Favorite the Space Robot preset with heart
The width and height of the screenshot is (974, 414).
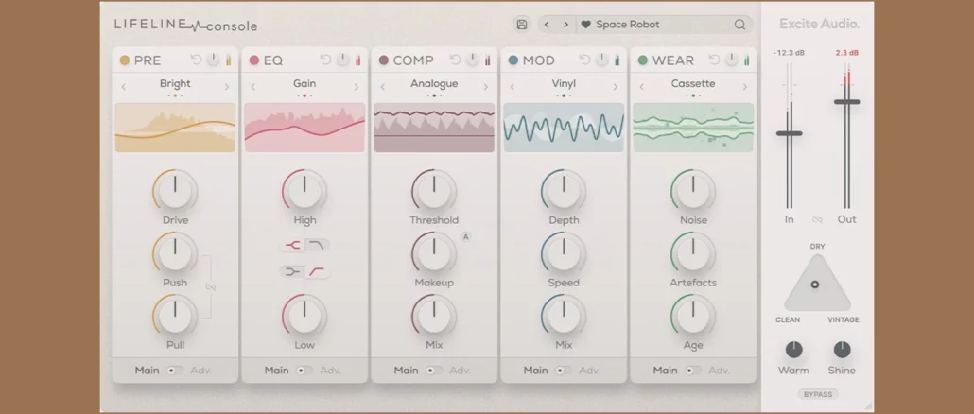[585, 25]
